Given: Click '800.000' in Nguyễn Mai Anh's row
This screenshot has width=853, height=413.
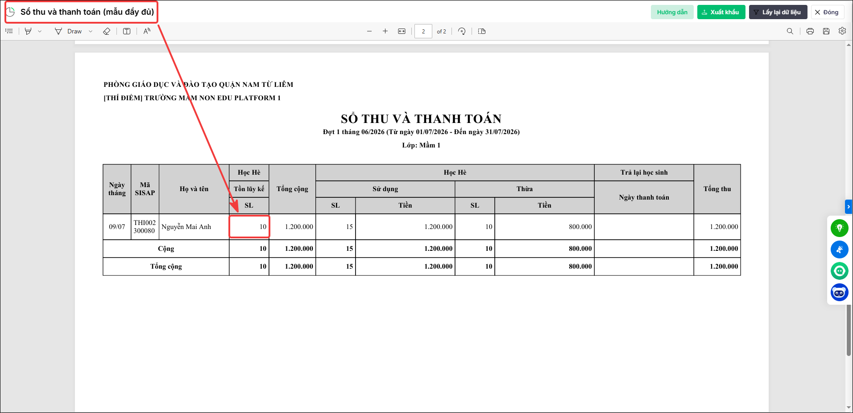Looking at the screenshot, I should click(580, 227).
